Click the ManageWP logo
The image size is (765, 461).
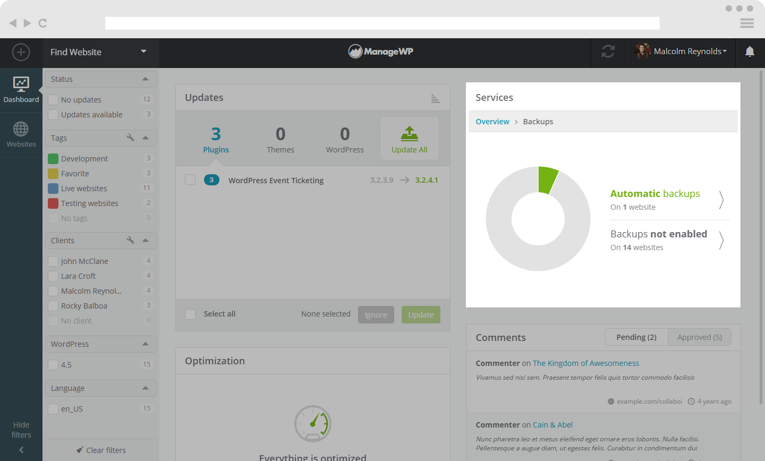click(381, 52)
